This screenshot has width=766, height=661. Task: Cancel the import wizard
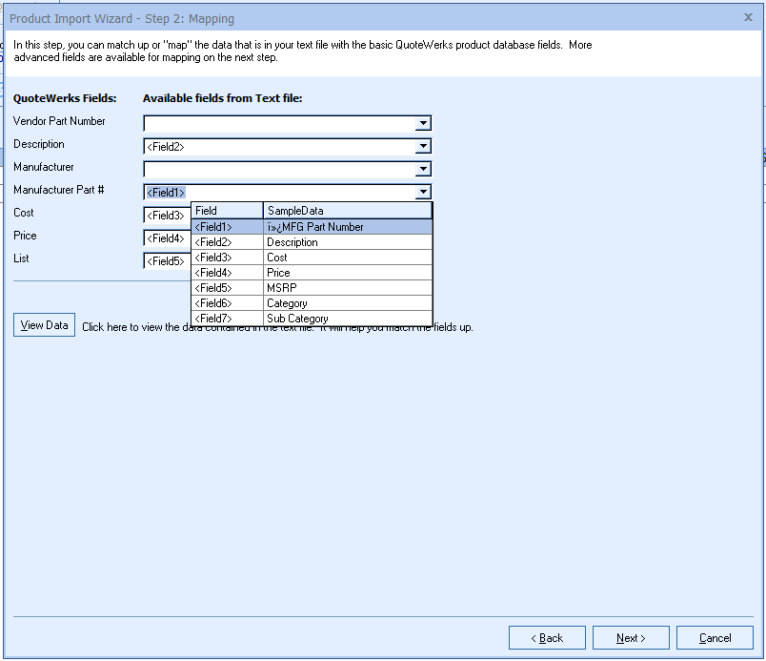715,638
